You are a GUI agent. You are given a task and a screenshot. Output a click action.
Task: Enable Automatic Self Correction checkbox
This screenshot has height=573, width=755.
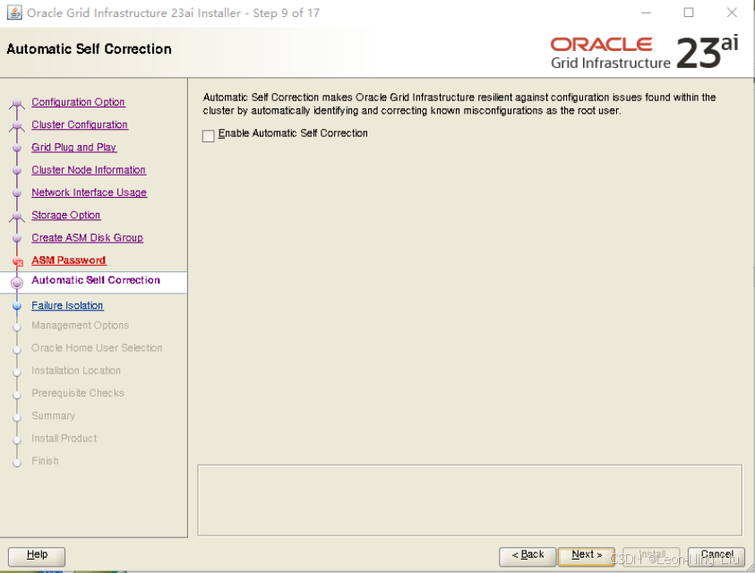(x=209, y=136)
